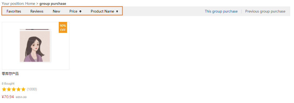294x103 pixels.
Task: Click the 90% OFF badge
Action: point(63,28)
